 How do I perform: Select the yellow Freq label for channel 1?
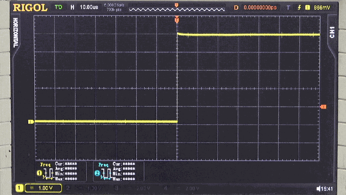click(x=45, y=164)
